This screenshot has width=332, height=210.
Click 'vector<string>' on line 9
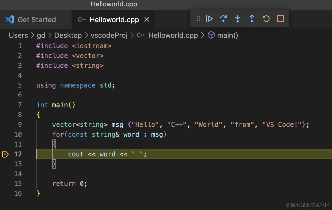[80, 125]
